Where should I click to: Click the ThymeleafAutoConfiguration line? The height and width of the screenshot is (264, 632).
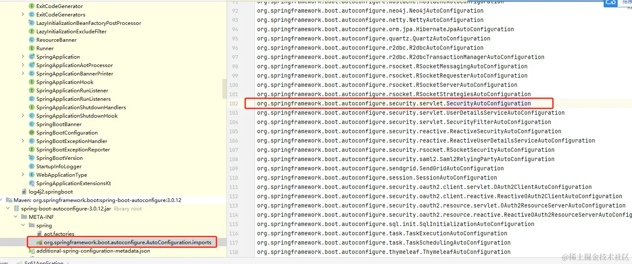(x=384, y=252)
